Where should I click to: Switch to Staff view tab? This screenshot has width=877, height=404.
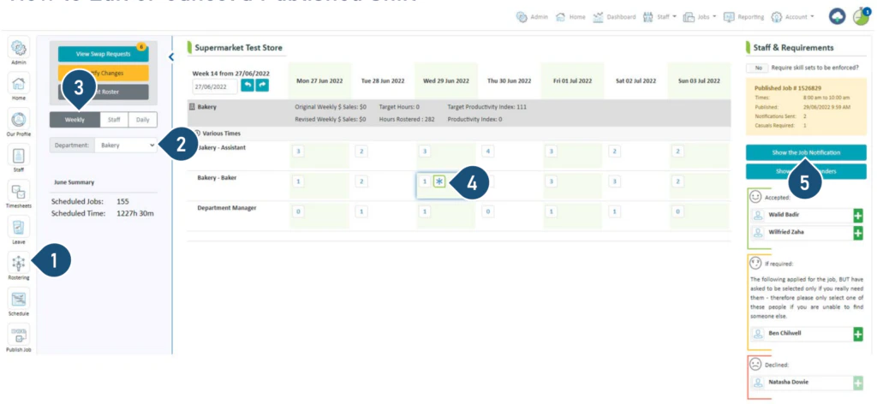pyautogui.click(x=114, y=120)
